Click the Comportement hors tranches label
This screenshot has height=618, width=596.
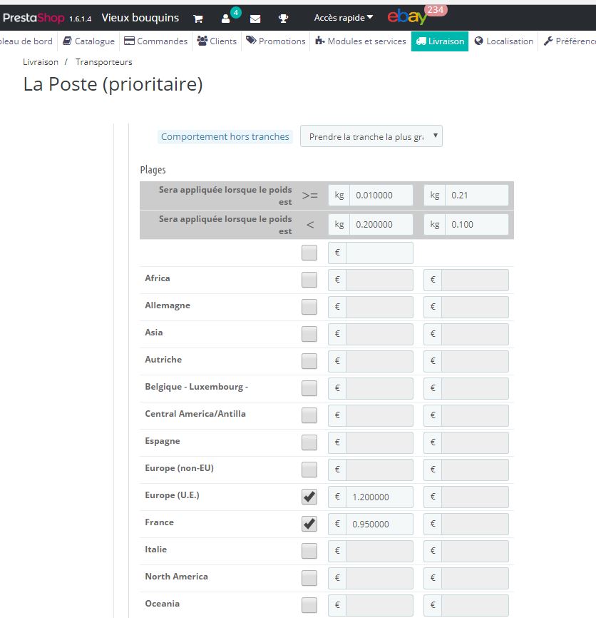tap(225, 136)
